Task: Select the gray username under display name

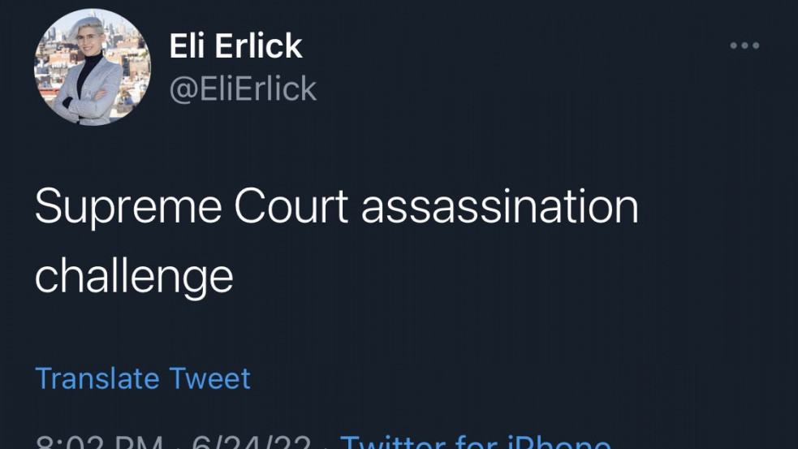Action: [243, 89]
